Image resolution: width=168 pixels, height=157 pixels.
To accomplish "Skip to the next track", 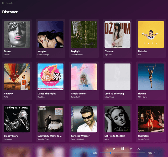I will pos(131,149).
